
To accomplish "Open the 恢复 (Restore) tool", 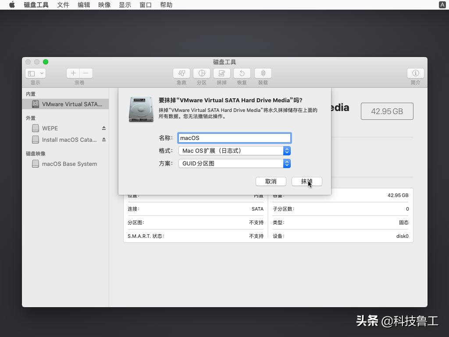I will coord(242,73).
